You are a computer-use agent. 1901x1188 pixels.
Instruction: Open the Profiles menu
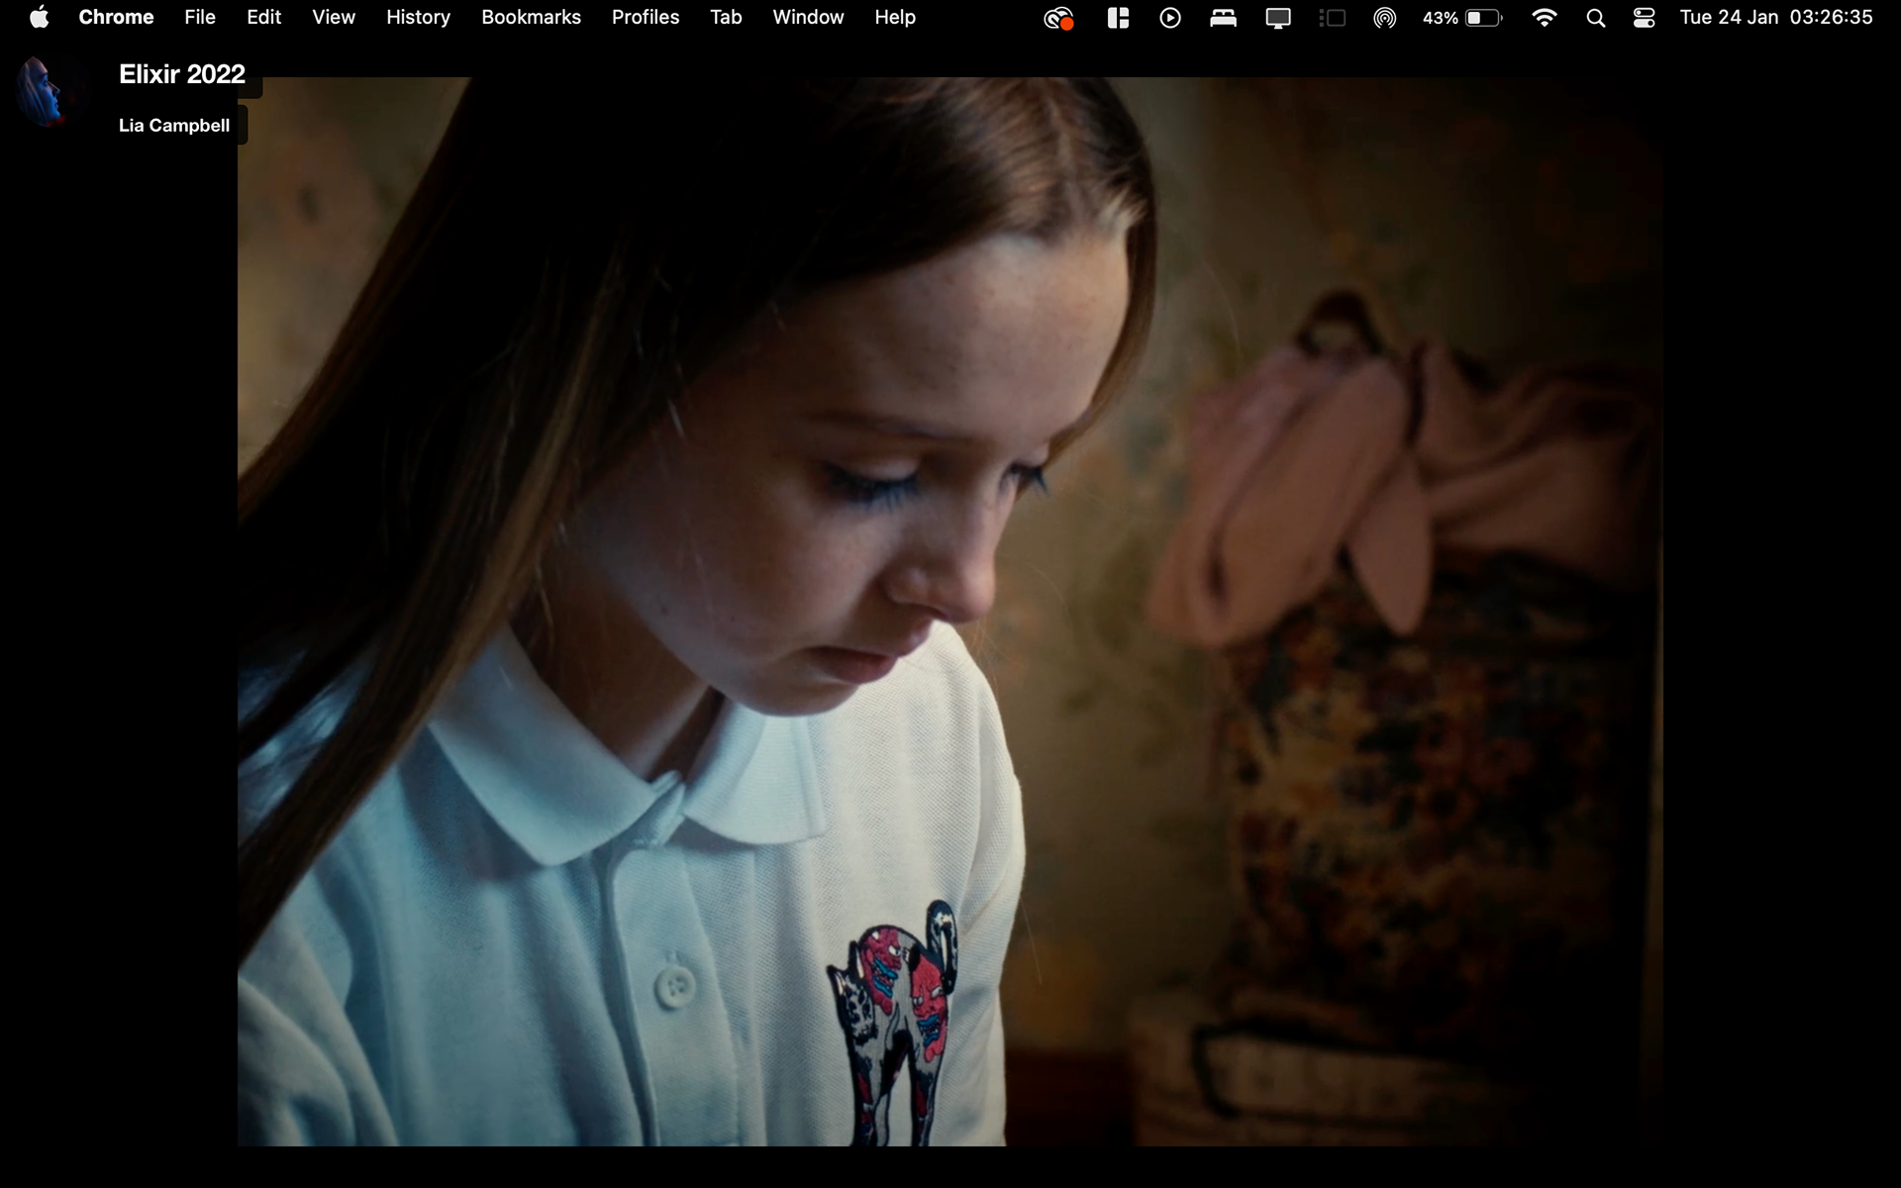(x=645, y=18)
